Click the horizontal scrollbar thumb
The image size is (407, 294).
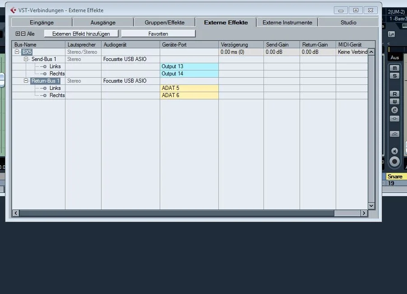[x=177, y=213]
